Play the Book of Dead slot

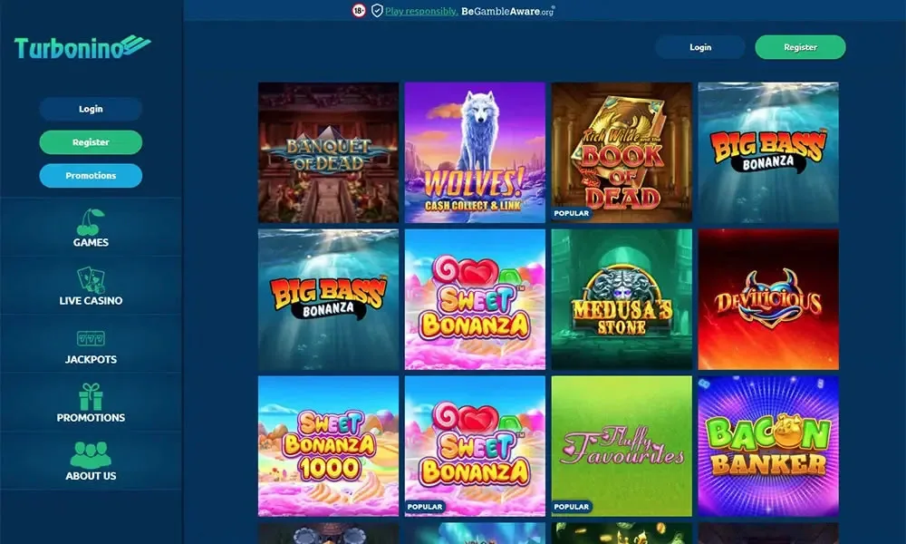coord(622,152)
